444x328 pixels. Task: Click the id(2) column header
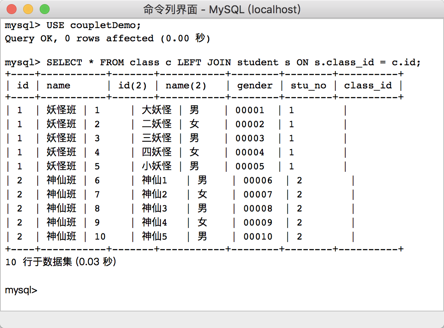click(x=132, y=86)
